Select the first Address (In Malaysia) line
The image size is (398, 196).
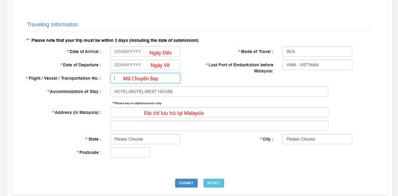point(219,113)
